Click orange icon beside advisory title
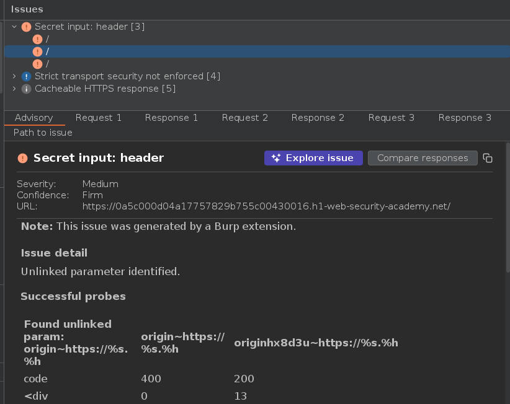 (x=23, y=158)
